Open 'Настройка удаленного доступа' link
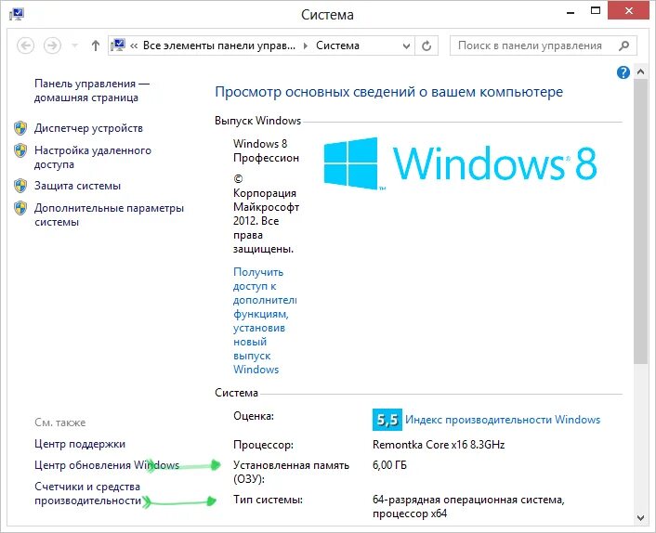 coord(93,157)
